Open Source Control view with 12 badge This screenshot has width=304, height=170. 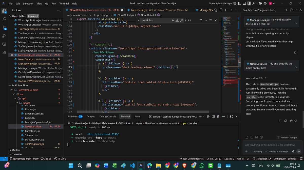click(4, 27)
